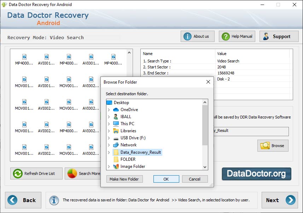
Task: Cancel the folder selection
Action: [x=195, y=179]
